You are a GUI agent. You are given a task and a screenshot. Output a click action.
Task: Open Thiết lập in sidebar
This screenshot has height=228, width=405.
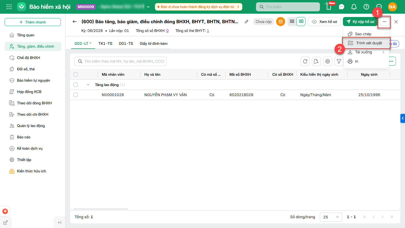point(33,160)
